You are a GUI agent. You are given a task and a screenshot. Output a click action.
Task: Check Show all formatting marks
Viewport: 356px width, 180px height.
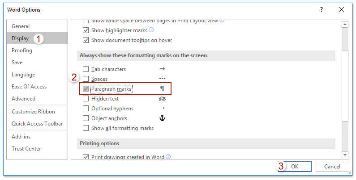[x=86, y=128]
